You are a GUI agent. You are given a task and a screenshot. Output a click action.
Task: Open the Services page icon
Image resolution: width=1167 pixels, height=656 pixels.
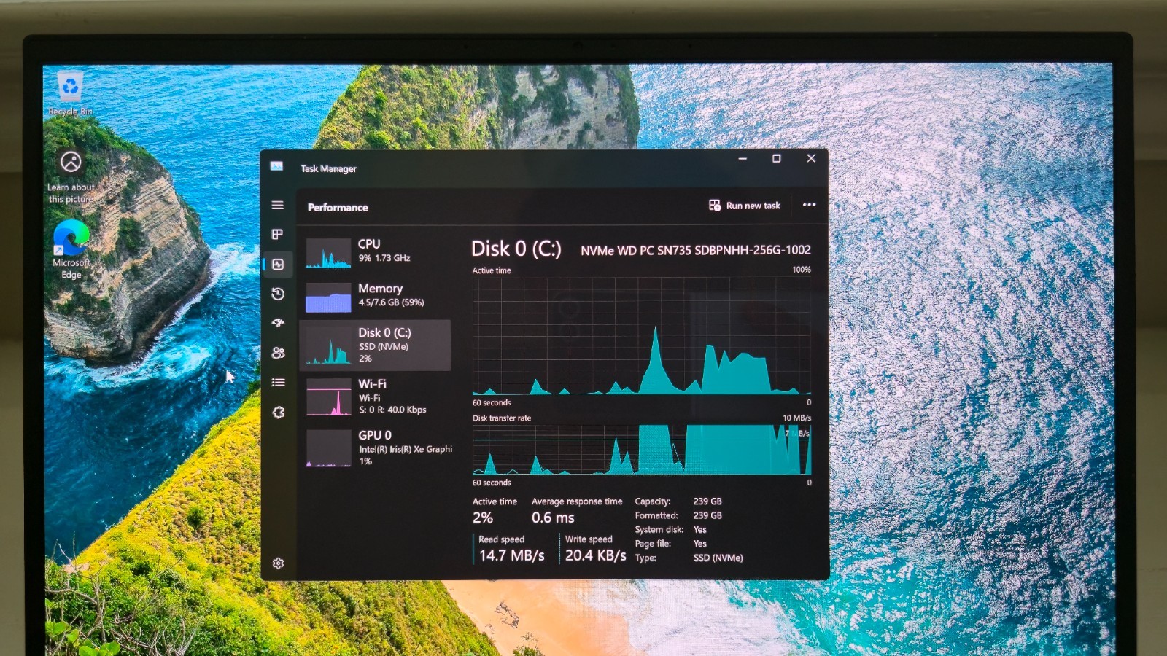[278, 413]
